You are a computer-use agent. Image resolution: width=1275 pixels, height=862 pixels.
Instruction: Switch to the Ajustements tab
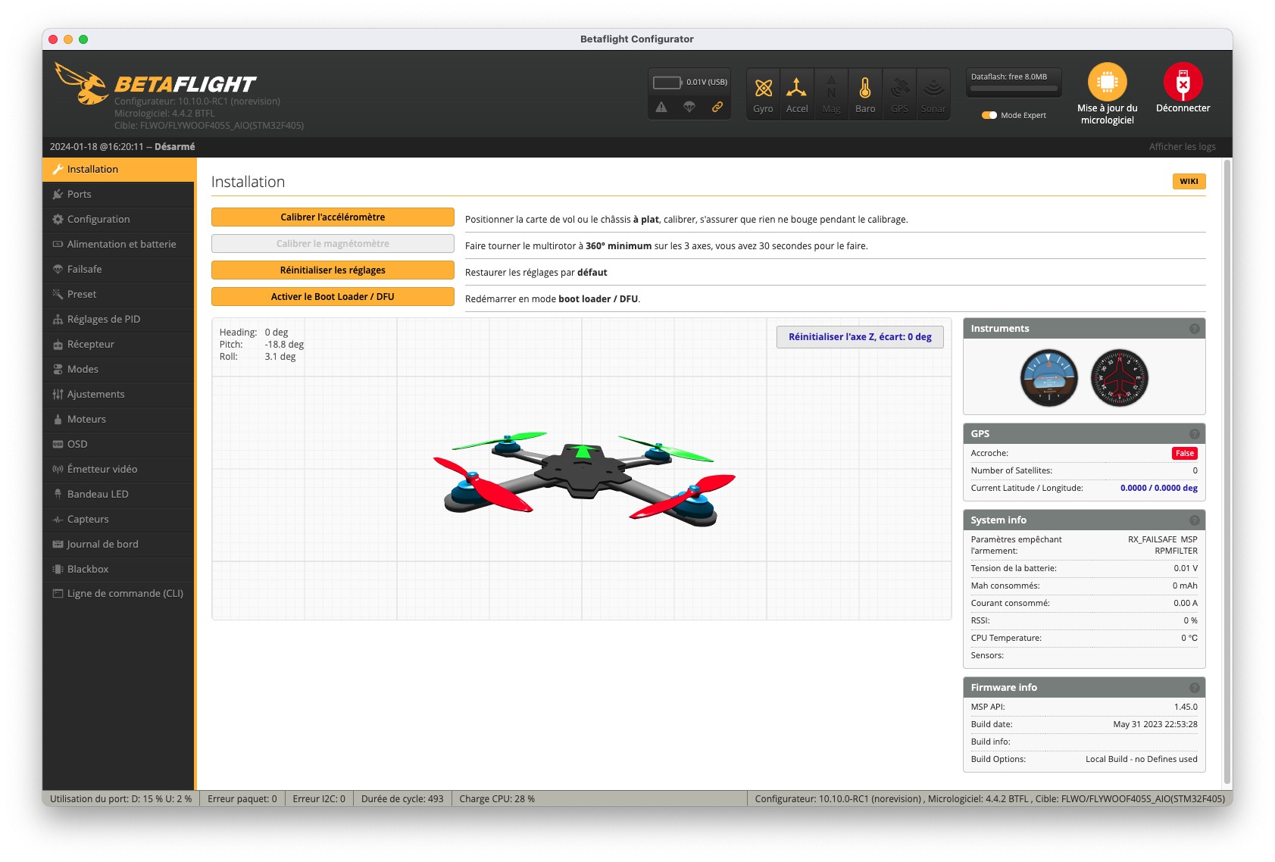click(119, 395)
